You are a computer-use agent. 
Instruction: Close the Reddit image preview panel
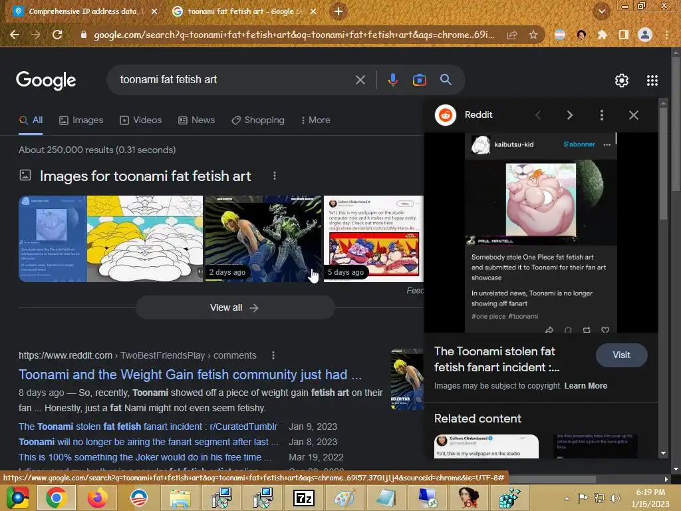pos(634,115)
